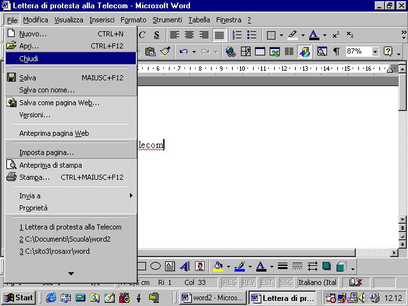Choose Stampa... from File menu
This screenshot has height=306, width=408.
71,177
